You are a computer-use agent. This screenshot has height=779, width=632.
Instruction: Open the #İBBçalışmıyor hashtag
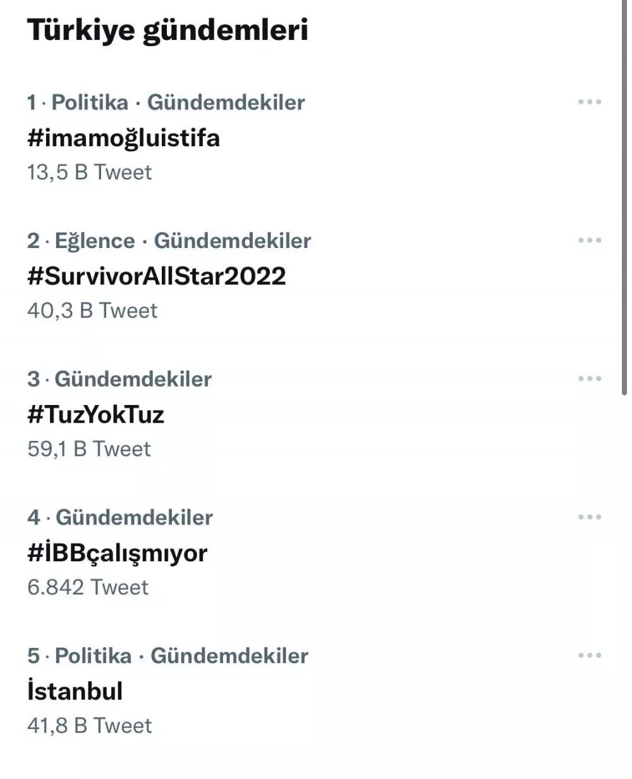pyautogui.click(x=118, y=553)
